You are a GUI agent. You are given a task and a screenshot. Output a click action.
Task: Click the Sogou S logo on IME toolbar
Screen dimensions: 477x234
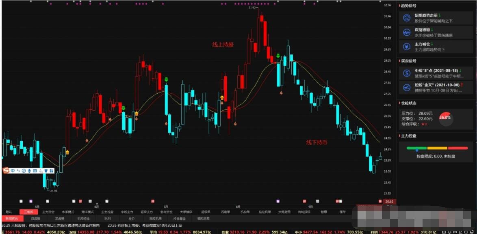6,171
